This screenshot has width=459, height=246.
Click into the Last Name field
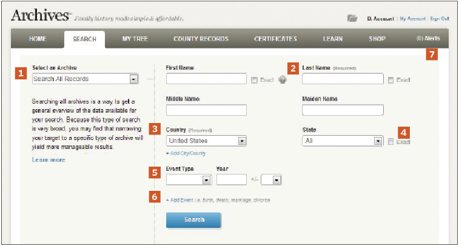click(x=343, y=79)
